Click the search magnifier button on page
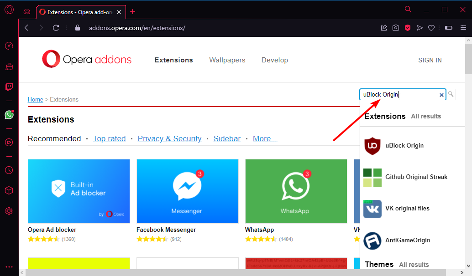This screenshot has height=276, width=472. tap(451, 94)
